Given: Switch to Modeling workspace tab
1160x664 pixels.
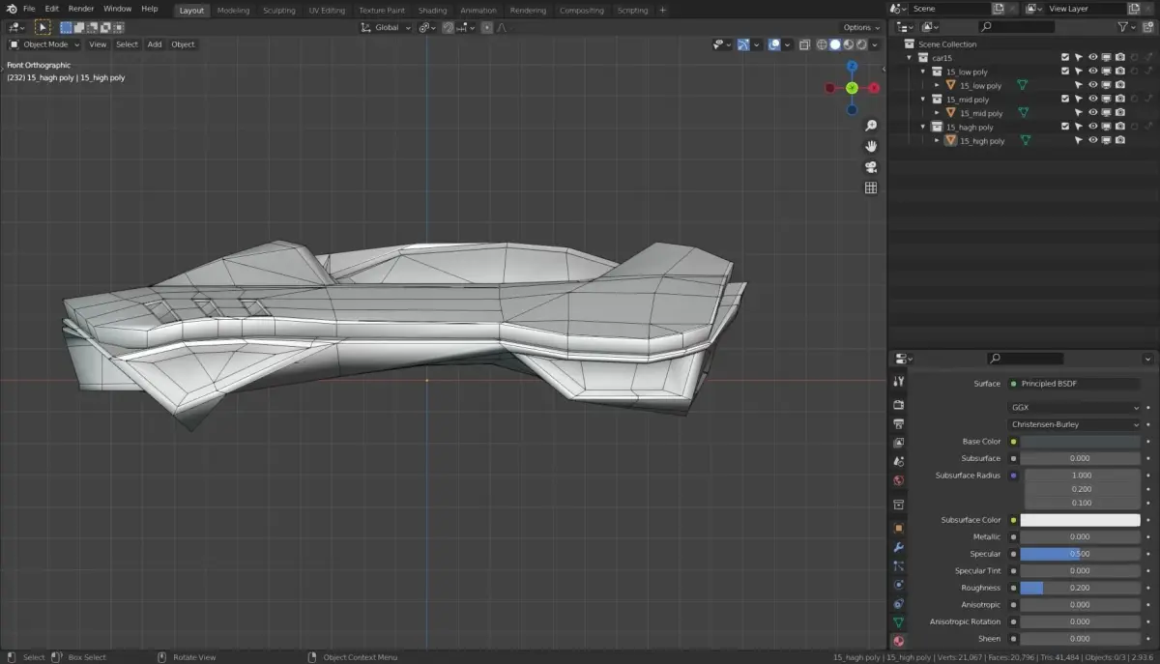Looking at the screenshot, I should click(x=233, y=10).
